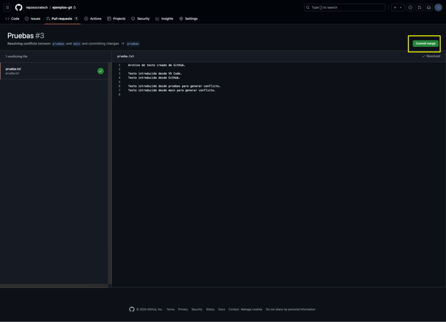Image resolution: width=446 pixels, height=322 pixels.
Task: Open the user avatar menu
Action: click(x=438, y=7)
